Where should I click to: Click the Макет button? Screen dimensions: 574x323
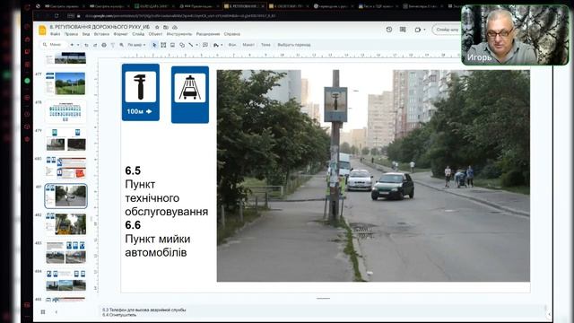248,45
